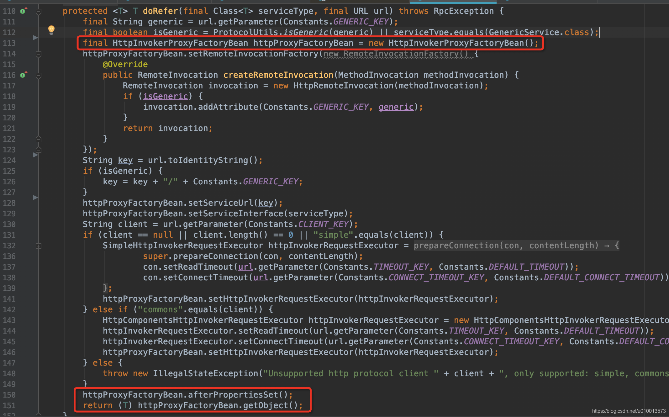669x417 pixels.
Task: Click the gutter triangle marker beside line 113
Action: (x=35, y=38)
